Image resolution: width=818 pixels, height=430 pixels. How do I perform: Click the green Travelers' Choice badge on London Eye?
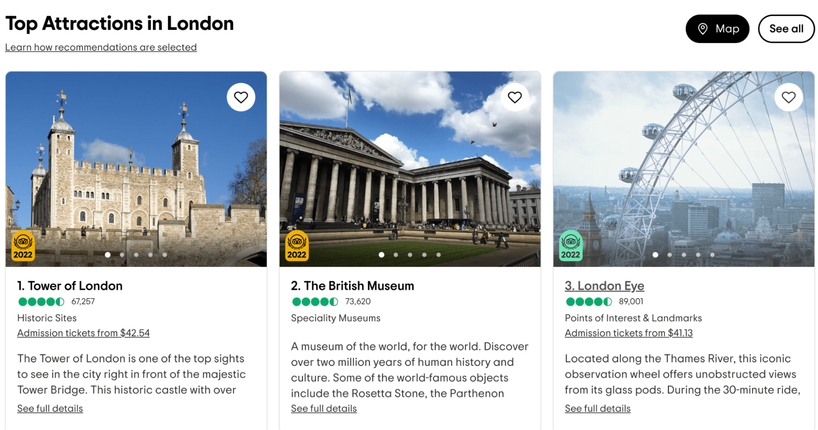coord(570,245)
